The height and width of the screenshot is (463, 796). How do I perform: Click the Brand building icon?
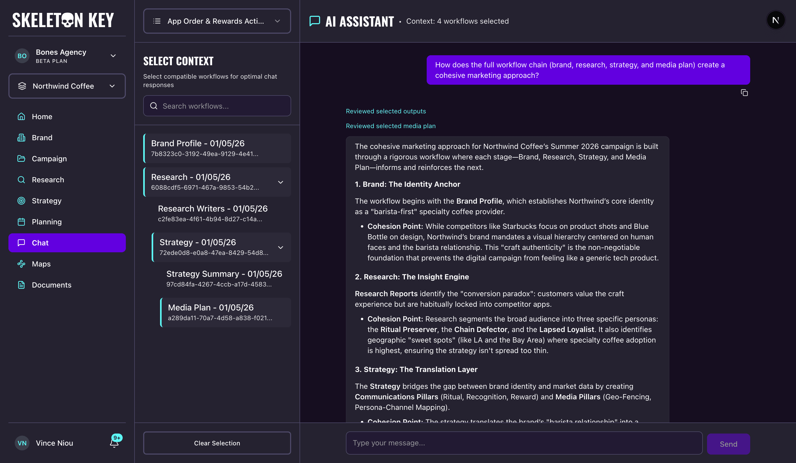21,138
